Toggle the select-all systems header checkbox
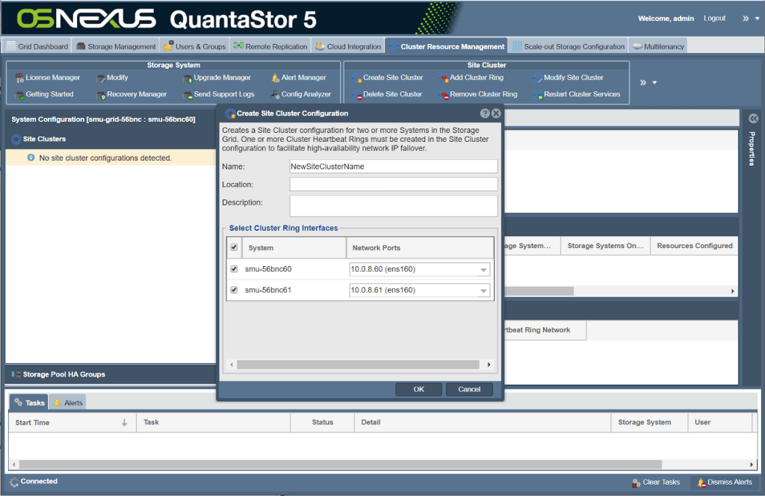Viewport: 765px width, 496px height. pos(235,247)
